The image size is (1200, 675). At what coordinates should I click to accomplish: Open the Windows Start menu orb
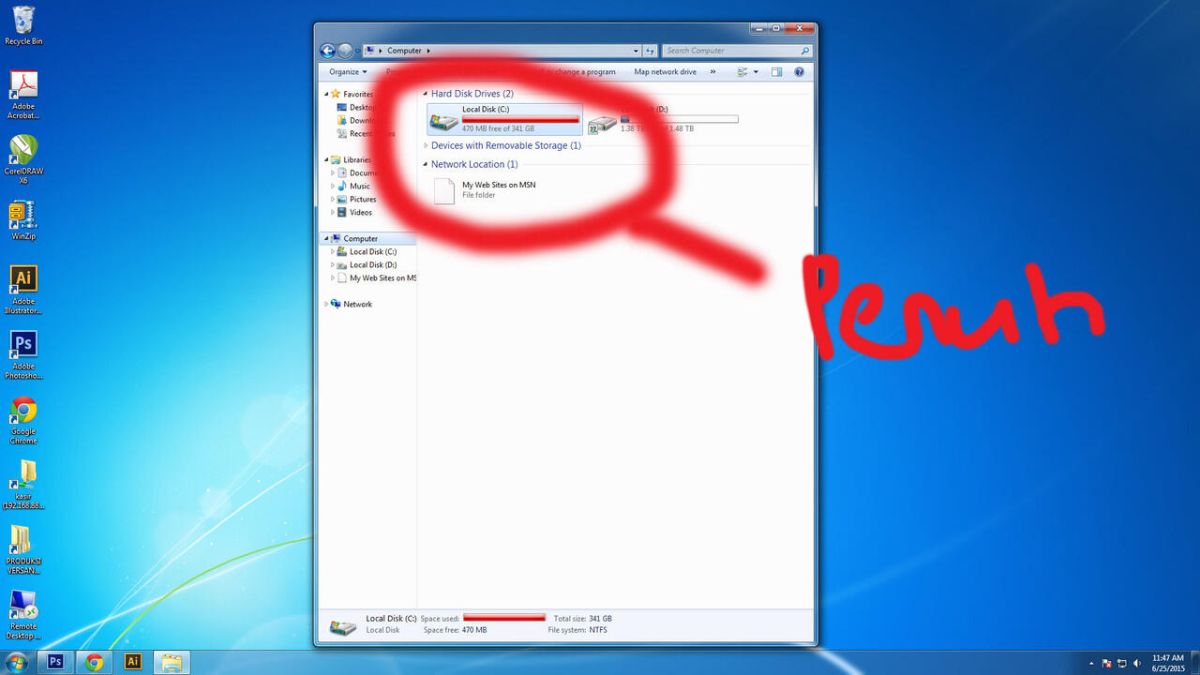[x=17, y=662]
